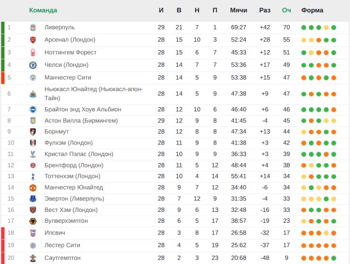The height and width of the screenshot is (264, 350).
Task: Click Liverpool's most recent form dot
Action: (334, 27)
